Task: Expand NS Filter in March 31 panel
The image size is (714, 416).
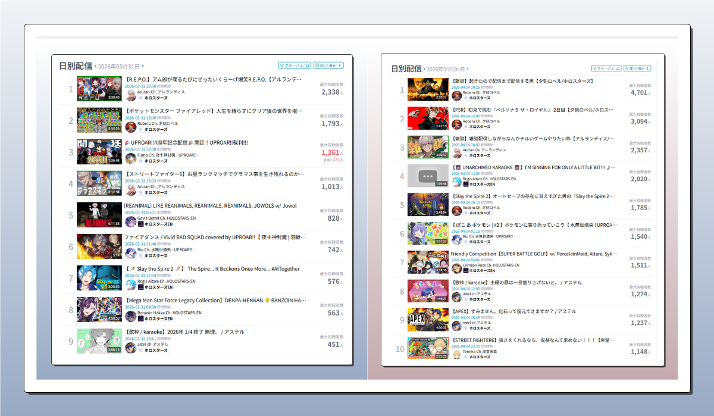Action: coord(328,66)
